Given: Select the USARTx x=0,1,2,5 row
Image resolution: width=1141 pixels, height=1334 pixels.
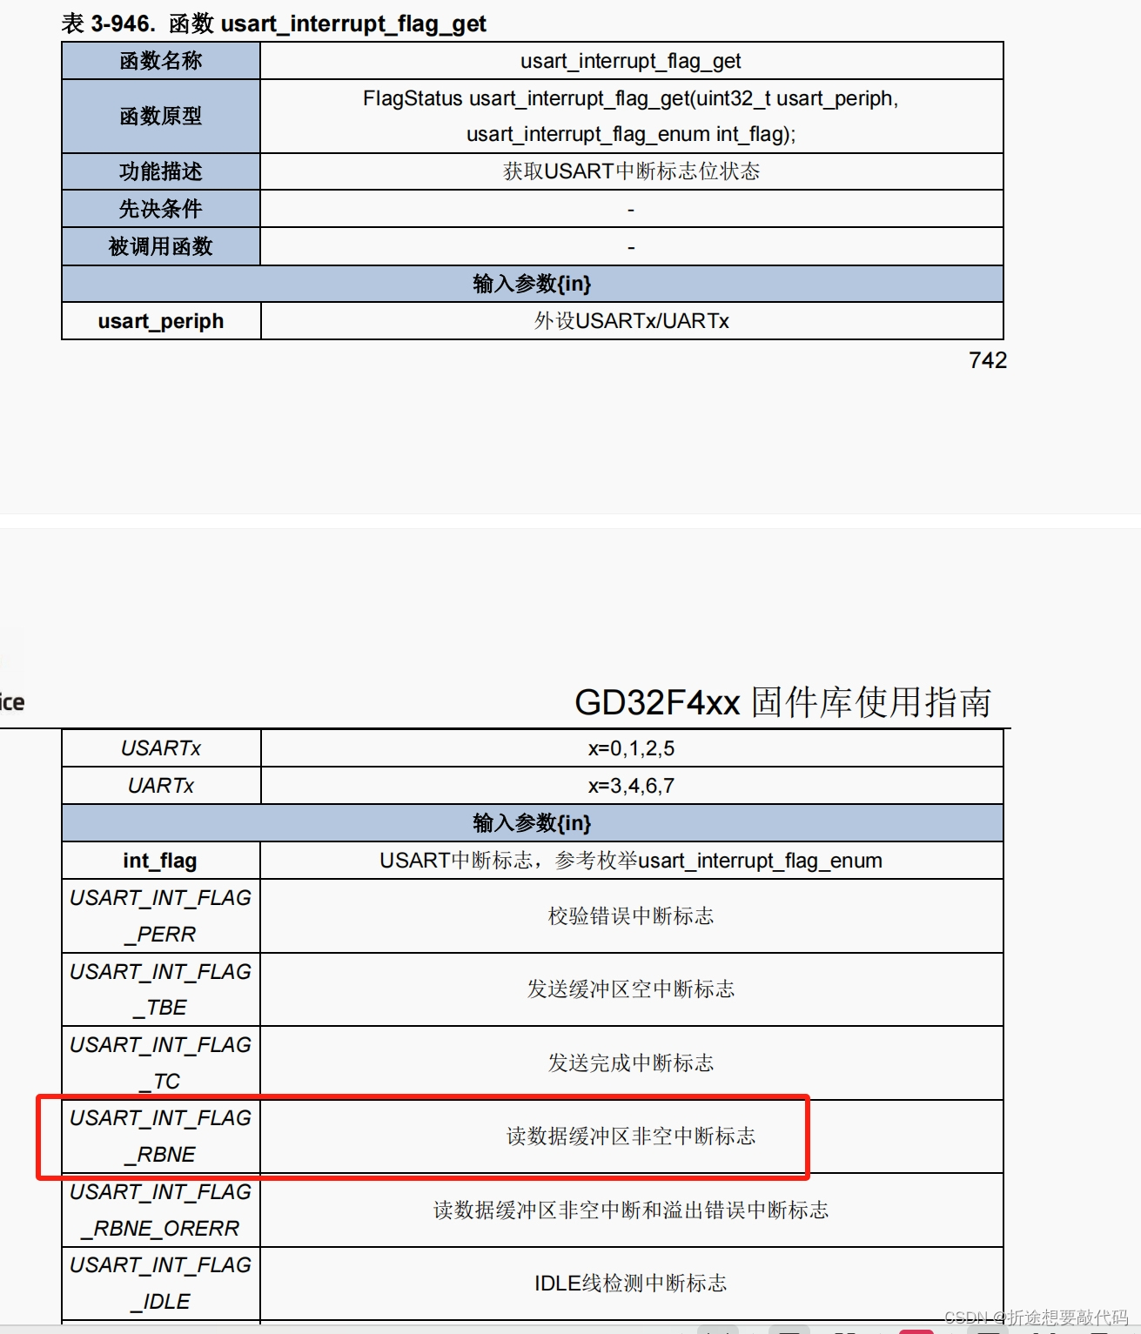Looking at the screenshot, I should point(160,747).
